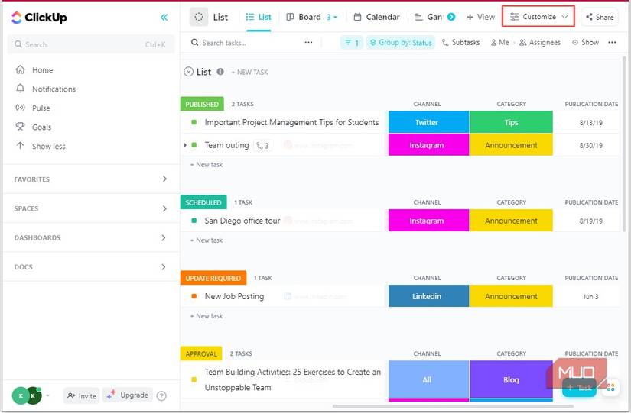
Task: Add New task under Published group
Action: coord(207,165)
